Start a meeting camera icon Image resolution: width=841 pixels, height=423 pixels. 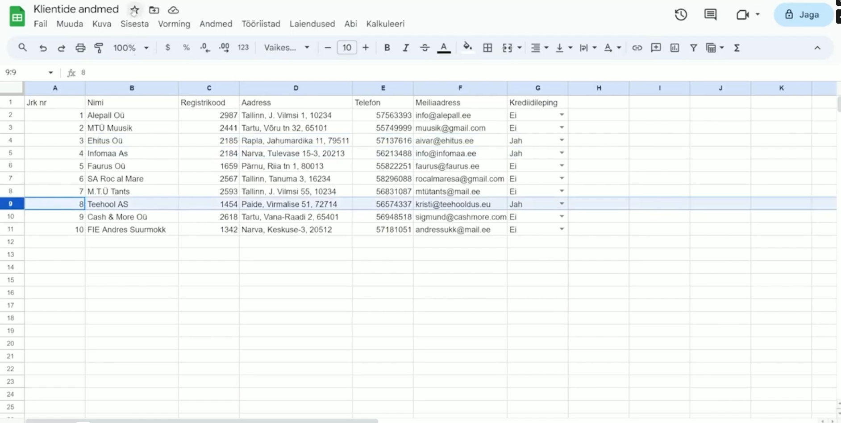tap(742, 15)
